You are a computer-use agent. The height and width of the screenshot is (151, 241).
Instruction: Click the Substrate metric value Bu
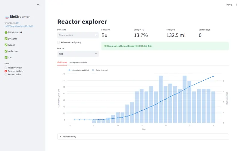click(x=104, y=35)
